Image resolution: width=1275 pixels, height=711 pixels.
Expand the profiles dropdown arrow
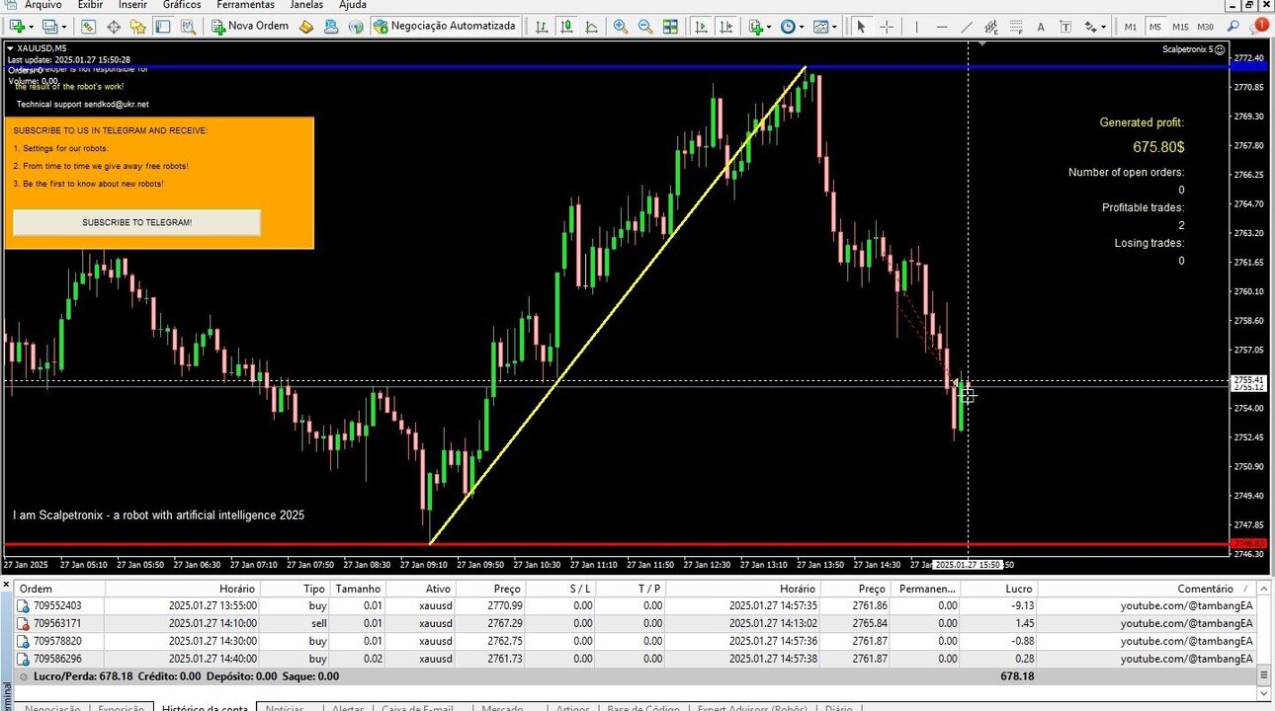pyautogui.click(x=63, y=27)
